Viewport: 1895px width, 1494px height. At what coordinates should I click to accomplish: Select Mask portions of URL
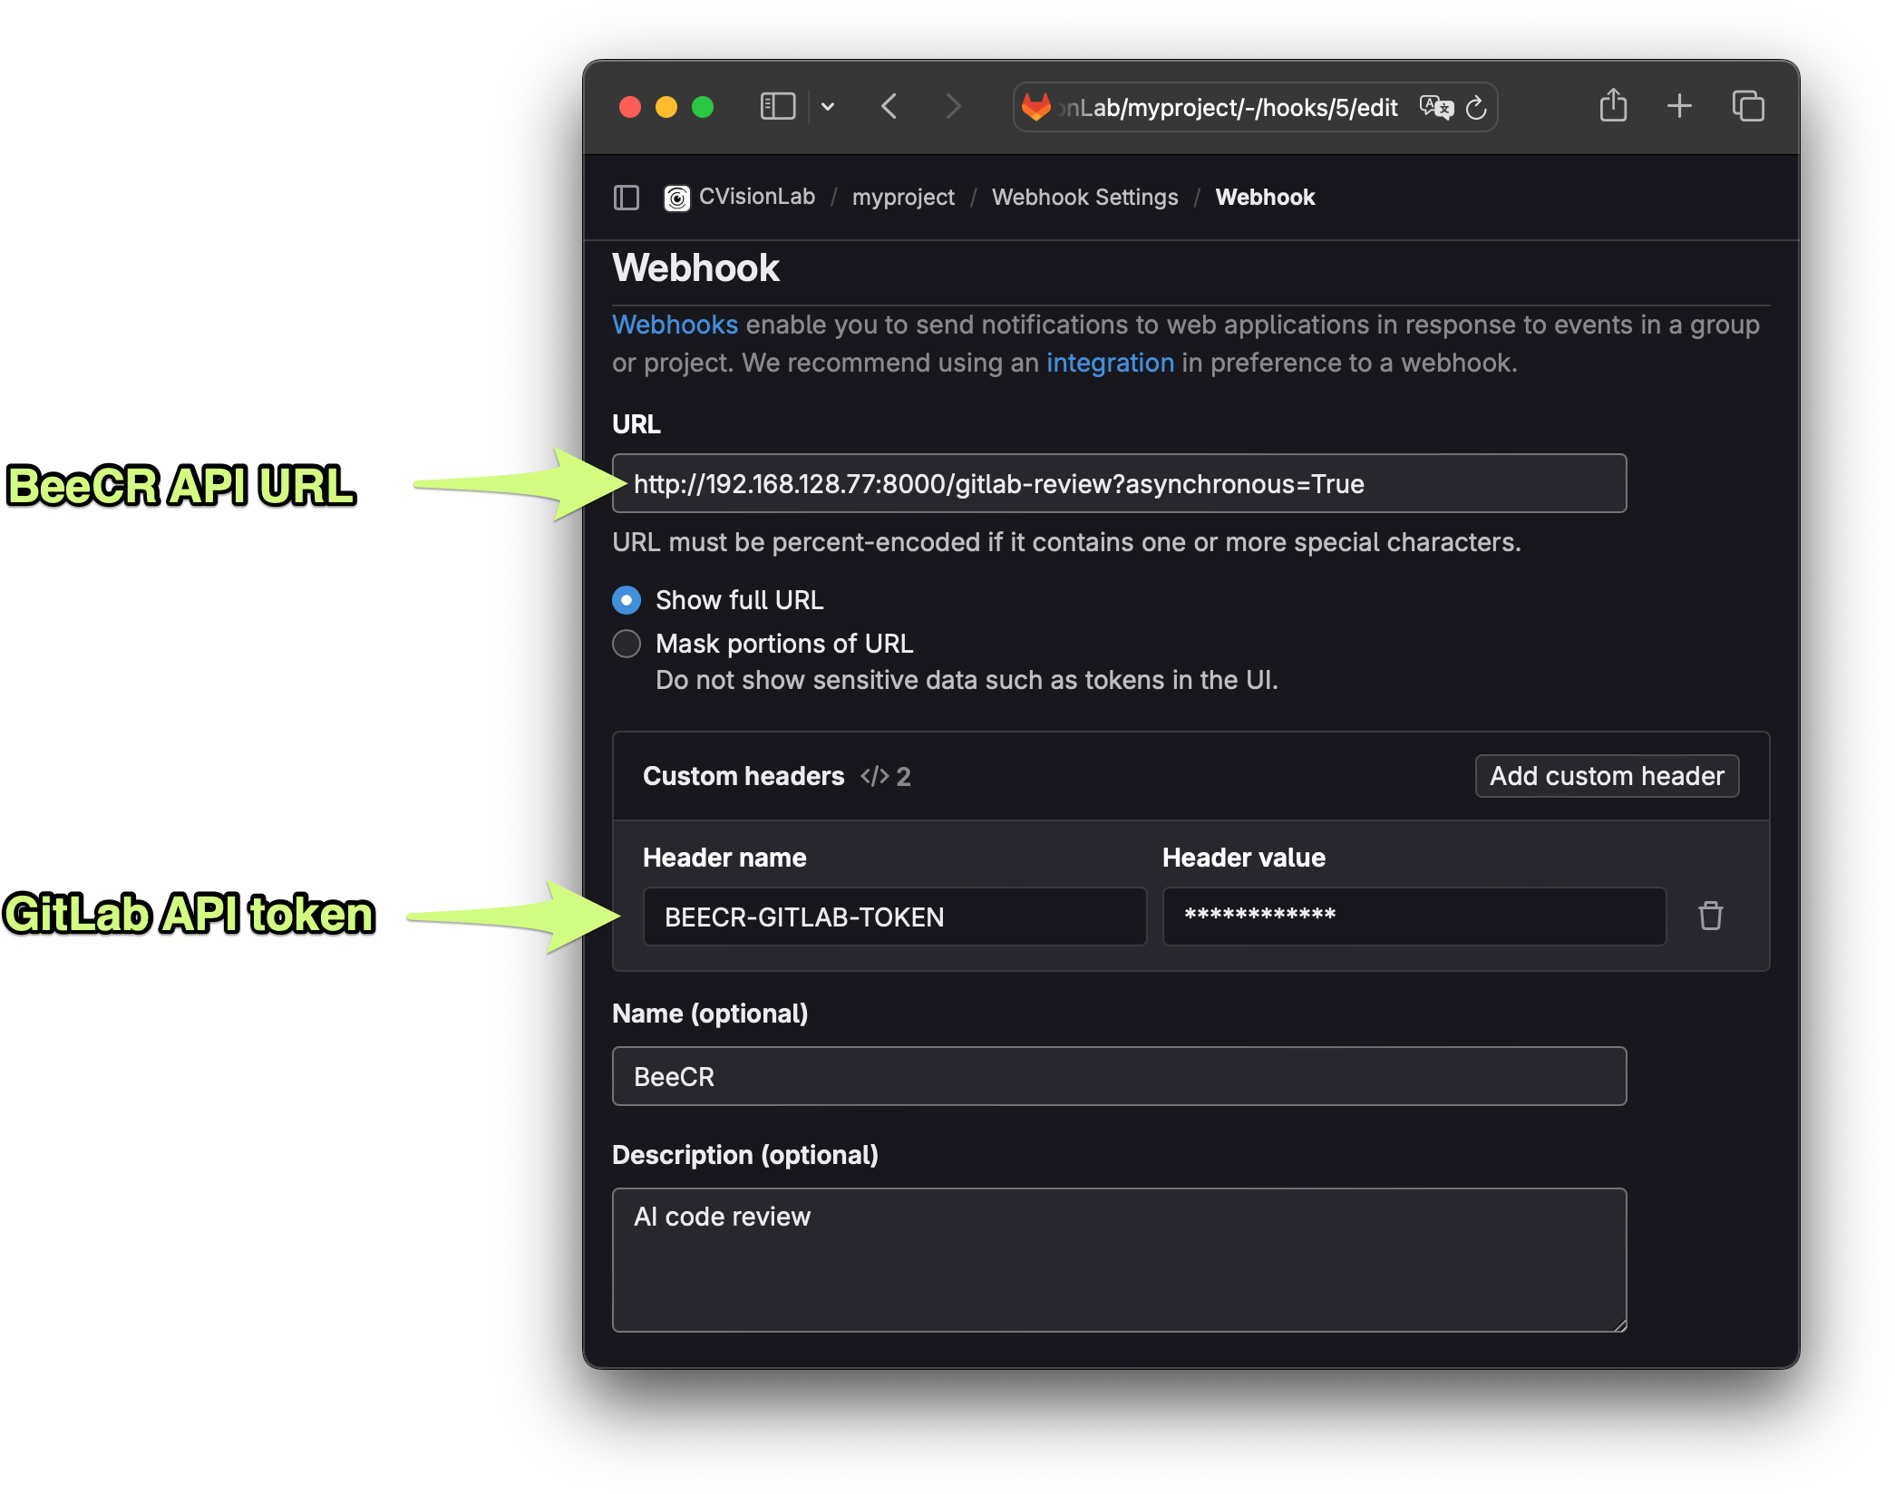627,644
